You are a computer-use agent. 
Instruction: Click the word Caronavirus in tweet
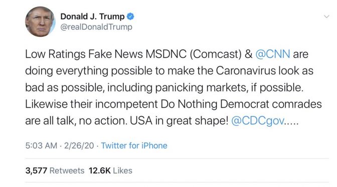pyautogui.click(x=246, y=71)
